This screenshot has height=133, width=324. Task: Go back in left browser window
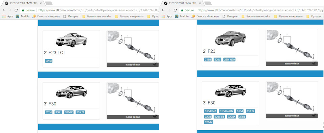click(4, 10)
